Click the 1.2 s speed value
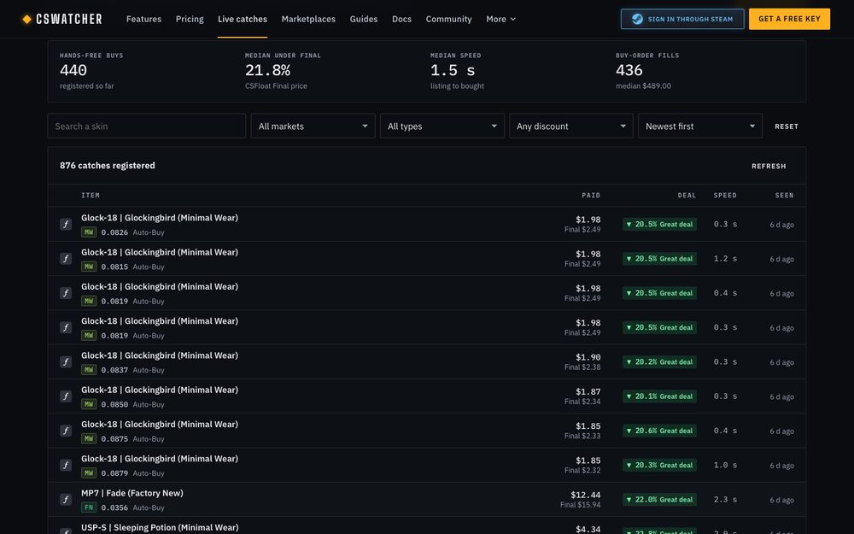The image size is (854, 534). pyautogui.click(x=725, y=258)
